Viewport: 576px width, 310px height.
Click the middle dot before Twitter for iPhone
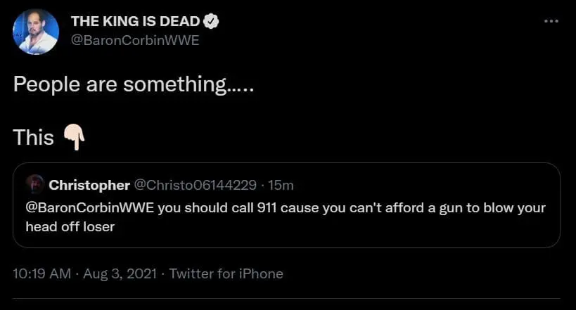(162, 273)
